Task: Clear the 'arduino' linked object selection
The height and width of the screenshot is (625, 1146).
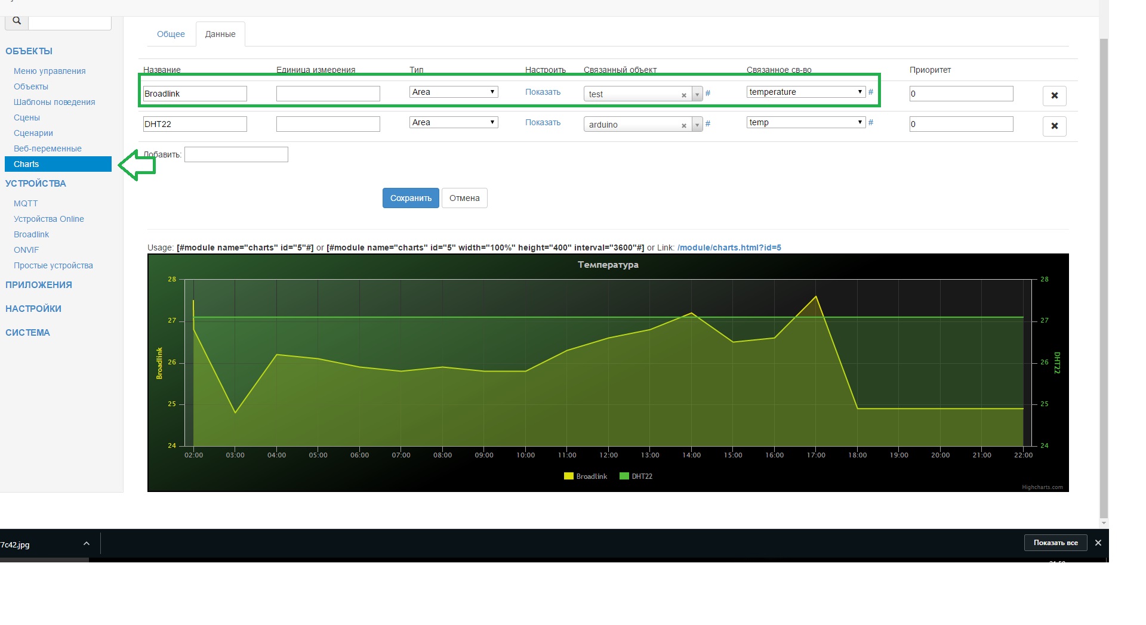Action: coord(683,126)
